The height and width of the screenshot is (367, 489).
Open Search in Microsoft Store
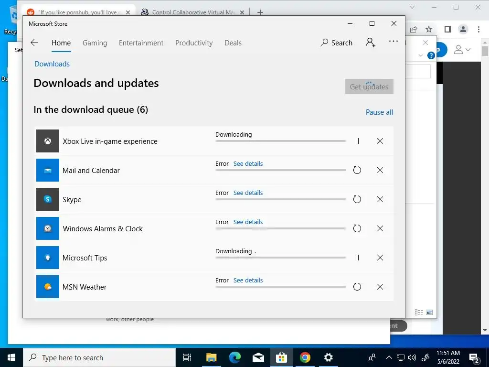pos(337,43)
